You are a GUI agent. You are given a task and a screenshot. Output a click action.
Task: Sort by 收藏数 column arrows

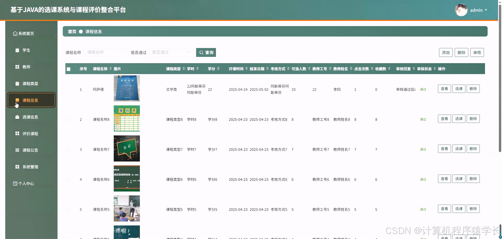click(389, 69)
